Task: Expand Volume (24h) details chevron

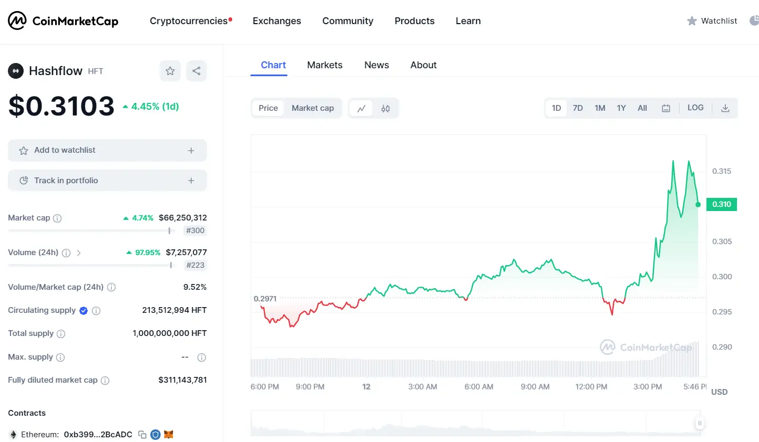Action: click(x=79, y=253)
